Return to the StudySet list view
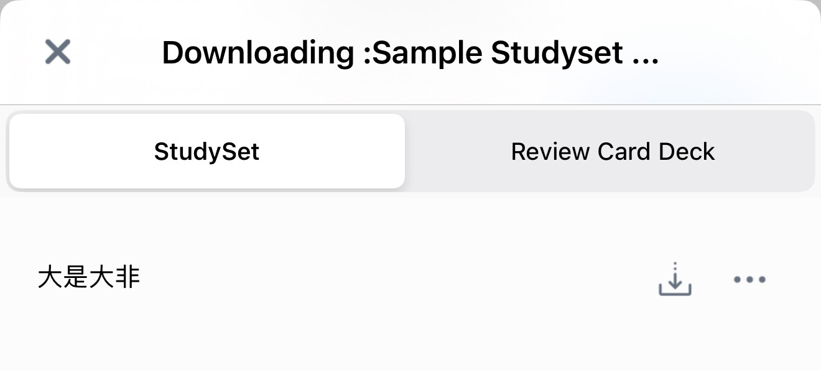This screenshot has height=370, width=821. pyautogui.click(x=207, y=151)
